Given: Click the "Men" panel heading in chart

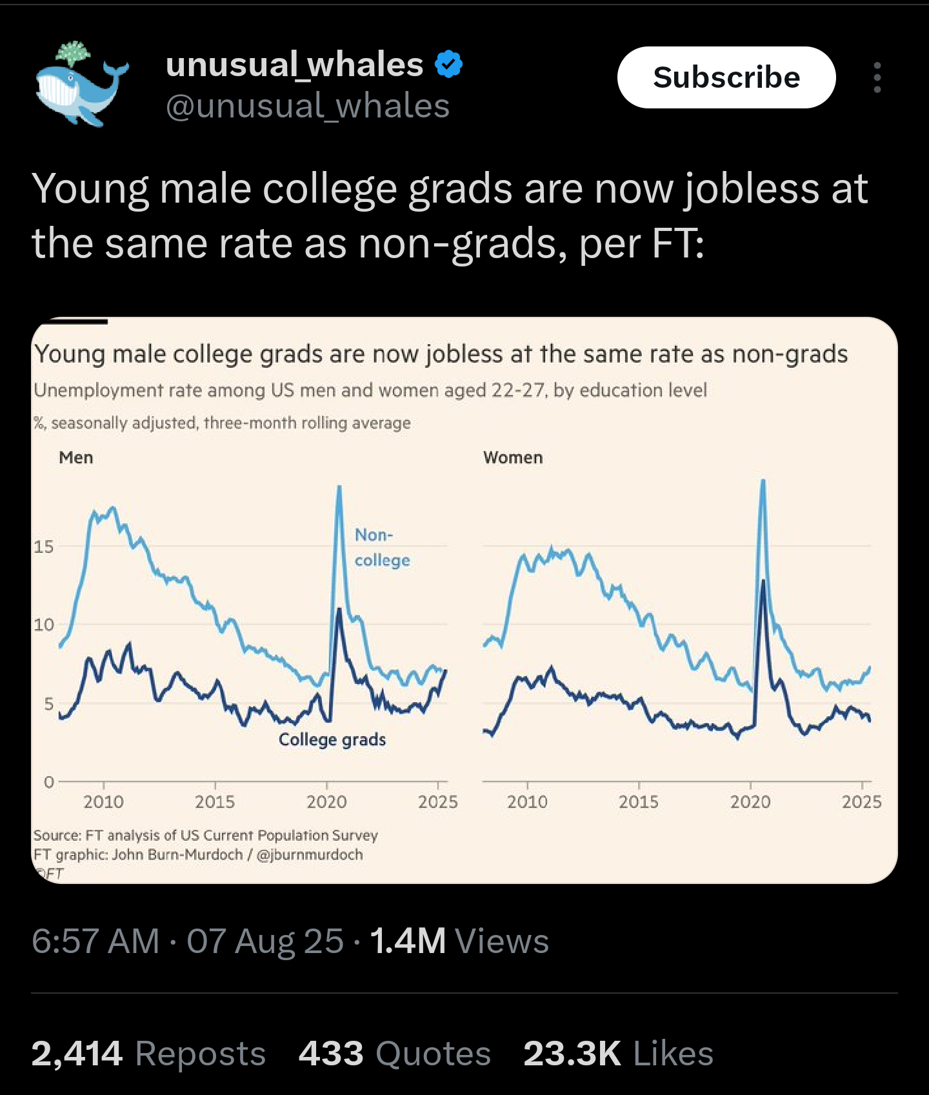Looking at the screenshot, I should 76,457.
